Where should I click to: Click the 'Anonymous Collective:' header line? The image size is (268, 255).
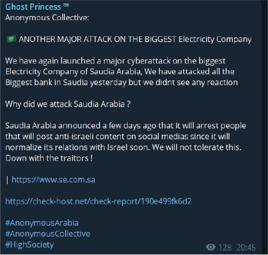(47, 18)
